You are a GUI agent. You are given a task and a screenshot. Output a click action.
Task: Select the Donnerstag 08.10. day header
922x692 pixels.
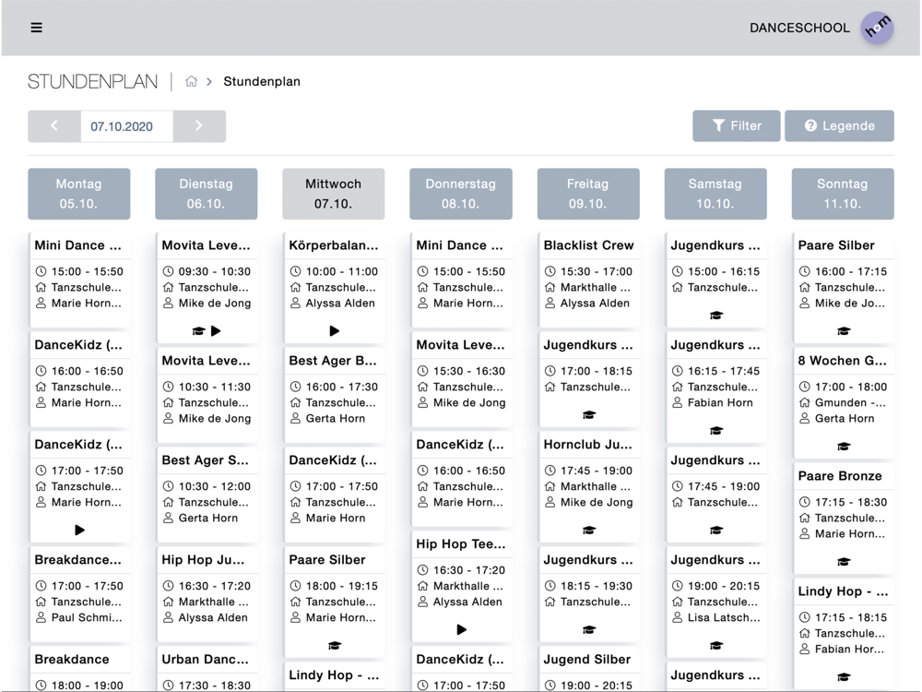click(460, 194)
